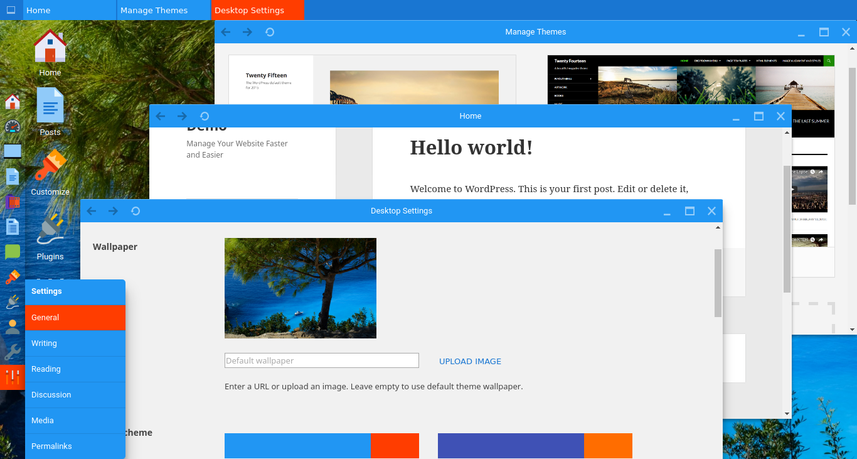Click the show-desktop icon in the top bar
This screenshot has width=857, height=459.
tap(11, 10)
